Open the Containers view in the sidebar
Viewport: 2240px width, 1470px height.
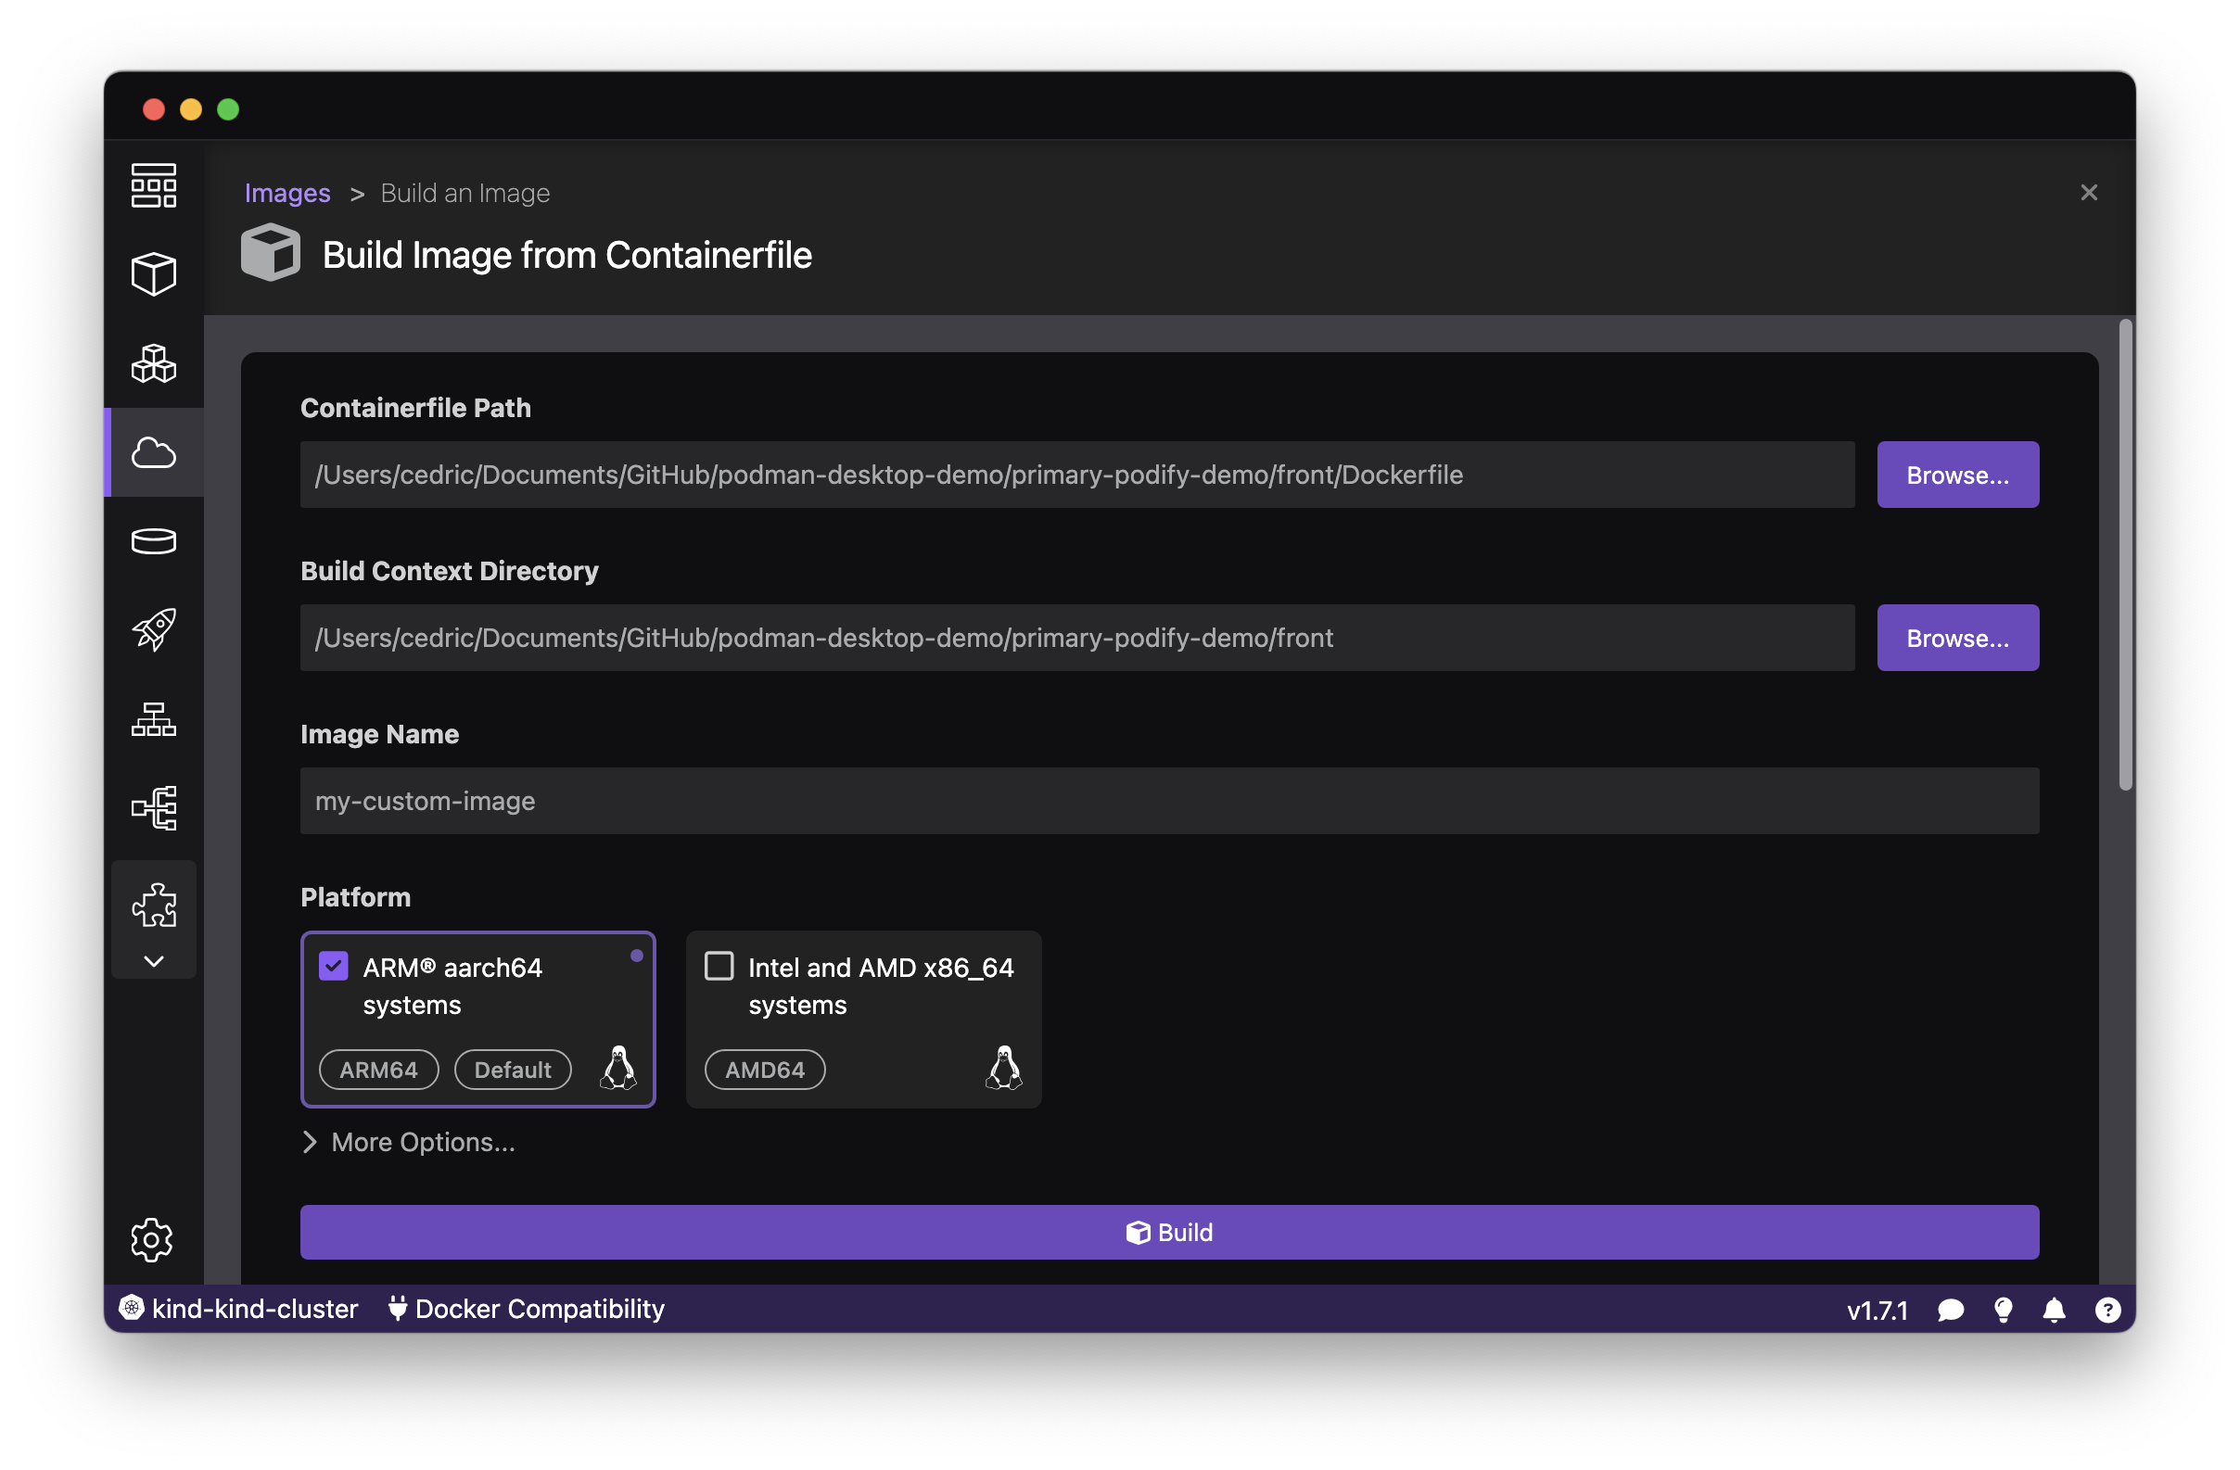pyautogui.click(x=153, y=273)
